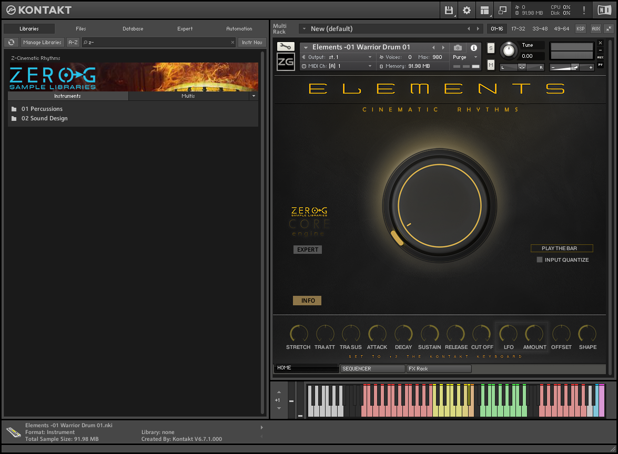
Task: Mute the Warrior Drum instrument
Action: 490,65
